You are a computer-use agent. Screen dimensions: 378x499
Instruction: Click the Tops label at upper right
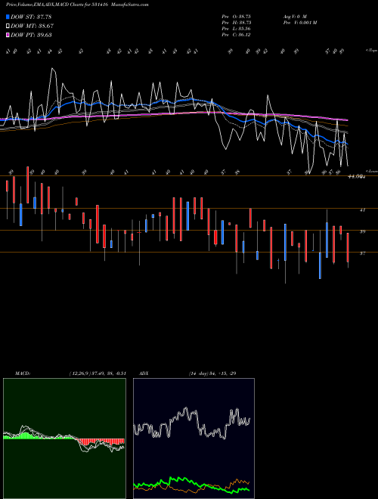(371, 51)
